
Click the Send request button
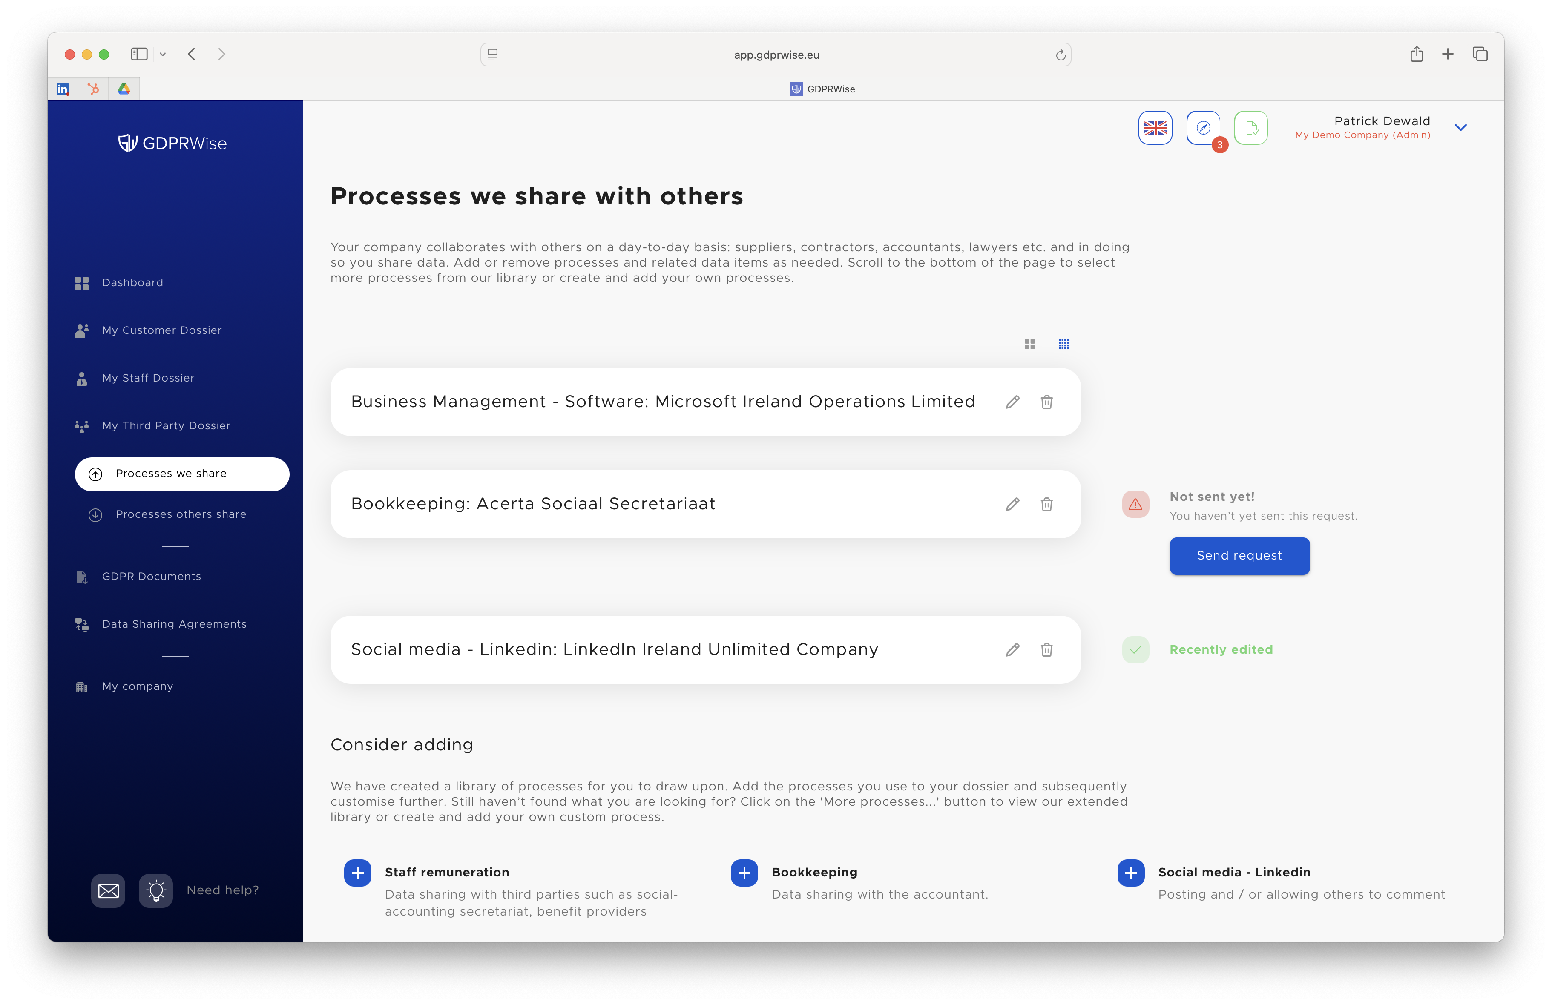[x=1239, y=556]
